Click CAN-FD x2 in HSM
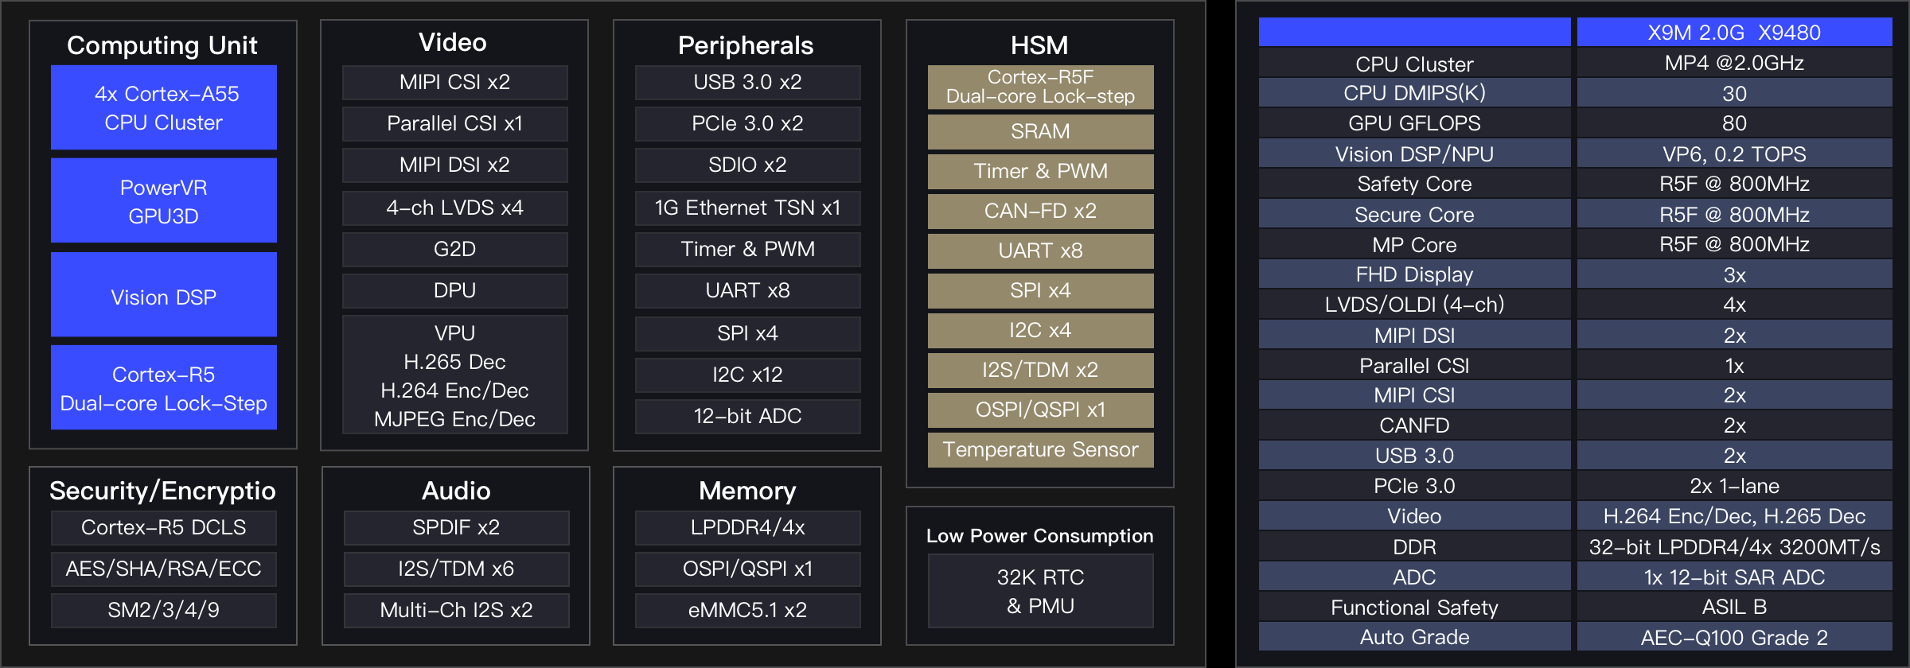Viewport: 1910px width, 668px height. (1040, 211)
